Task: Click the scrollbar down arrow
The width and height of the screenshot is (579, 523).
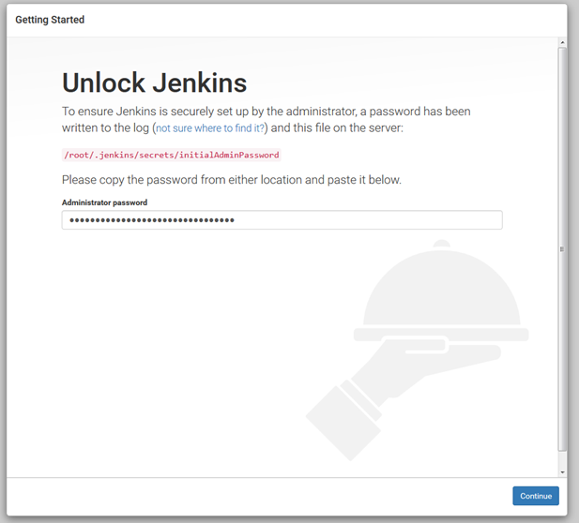Action: tap(562, 471)
